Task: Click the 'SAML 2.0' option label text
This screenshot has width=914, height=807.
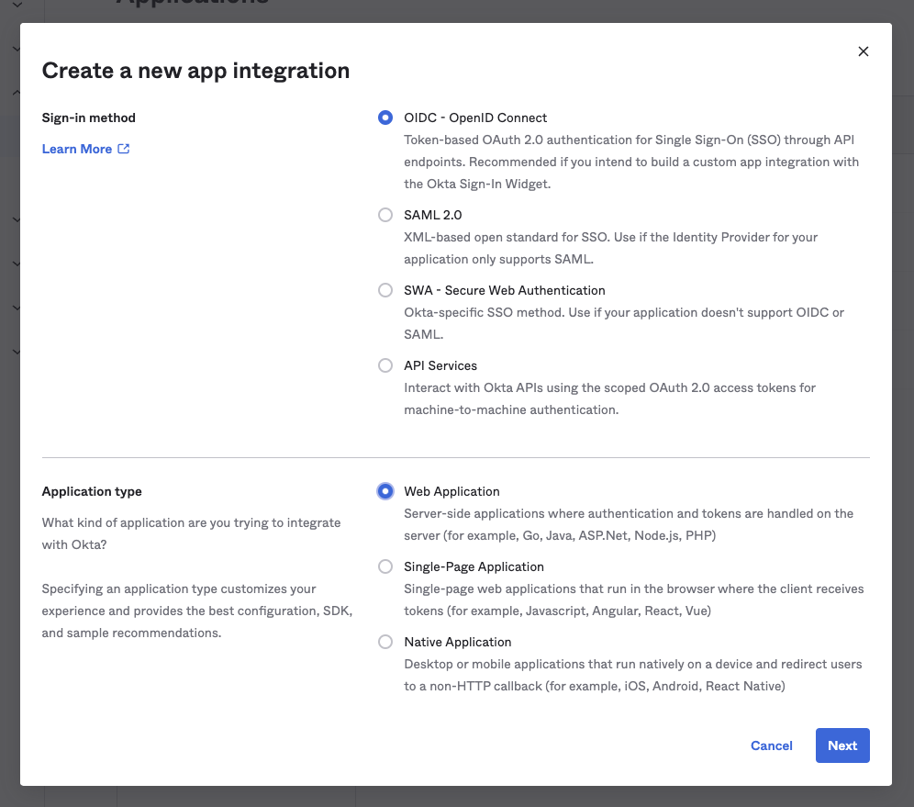Action: pos(432,215)
